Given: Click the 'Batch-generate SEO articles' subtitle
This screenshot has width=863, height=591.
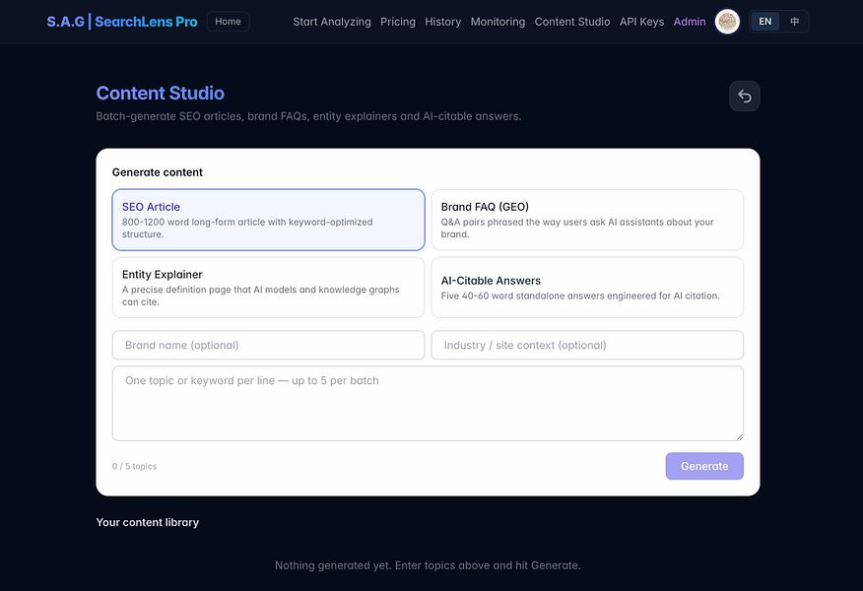Looking at the screenshot, I should (308, 116).
